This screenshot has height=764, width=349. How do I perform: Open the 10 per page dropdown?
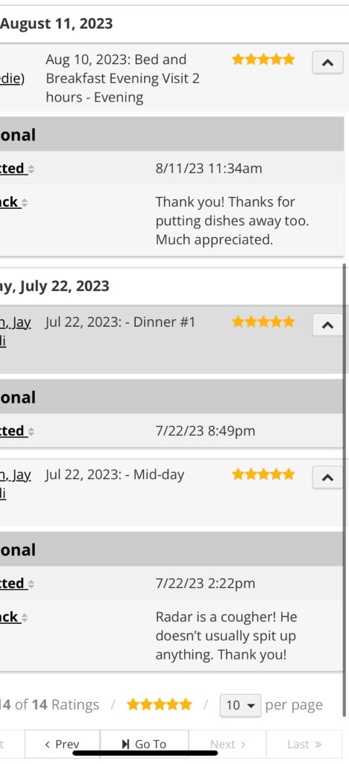click(240, 705)
